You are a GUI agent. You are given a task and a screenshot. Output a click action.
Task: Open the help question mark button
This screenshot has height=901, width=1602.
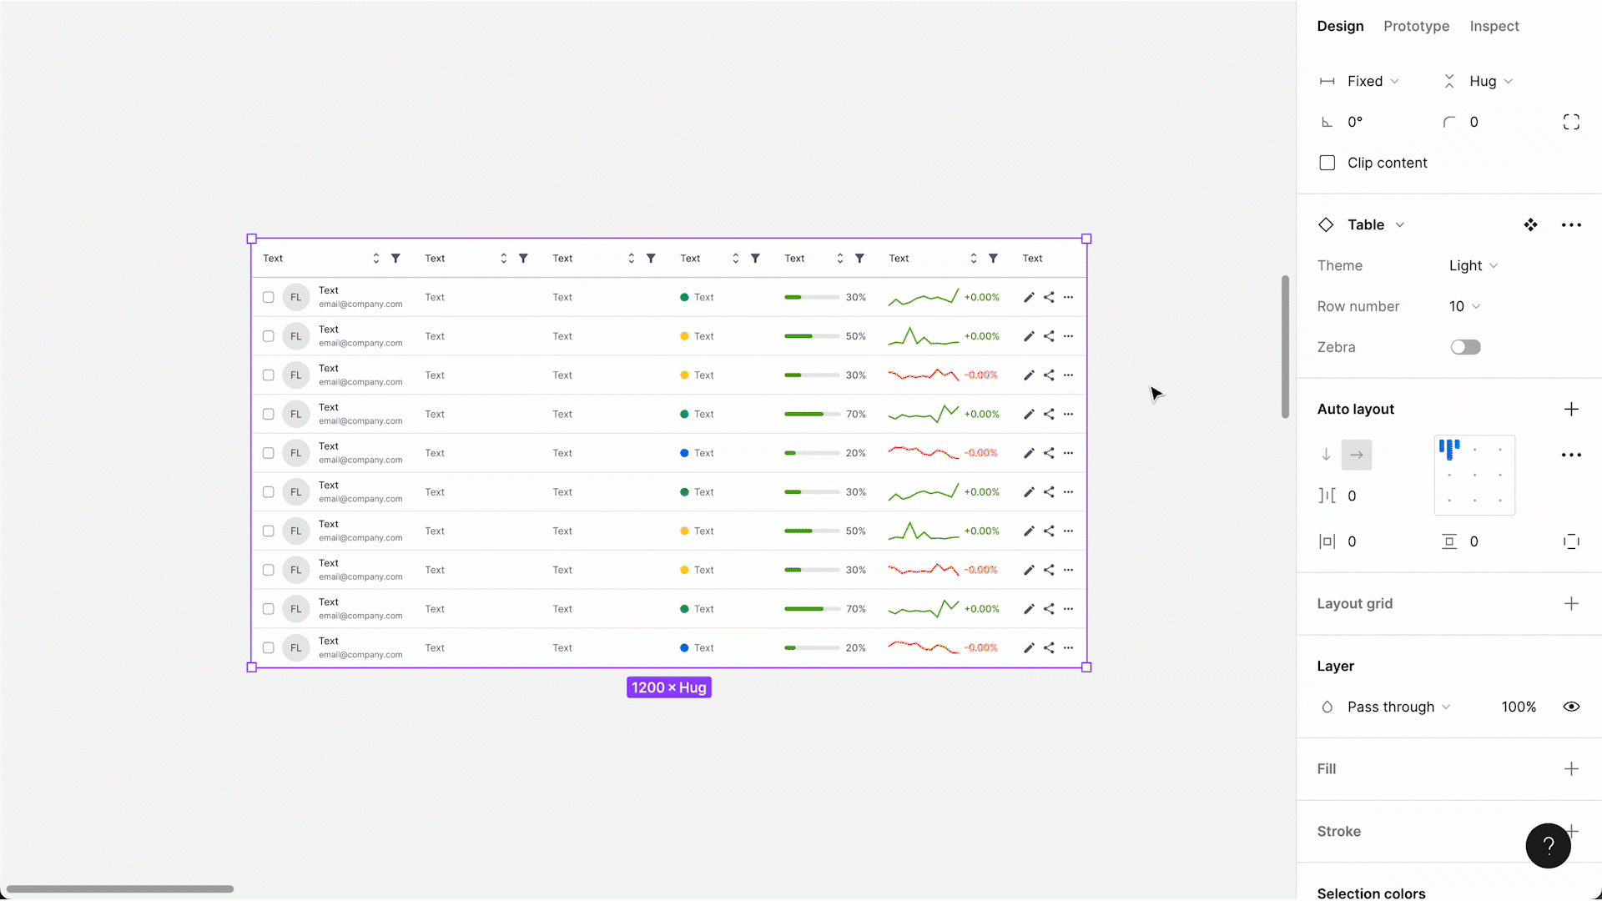click(1548, 845)
